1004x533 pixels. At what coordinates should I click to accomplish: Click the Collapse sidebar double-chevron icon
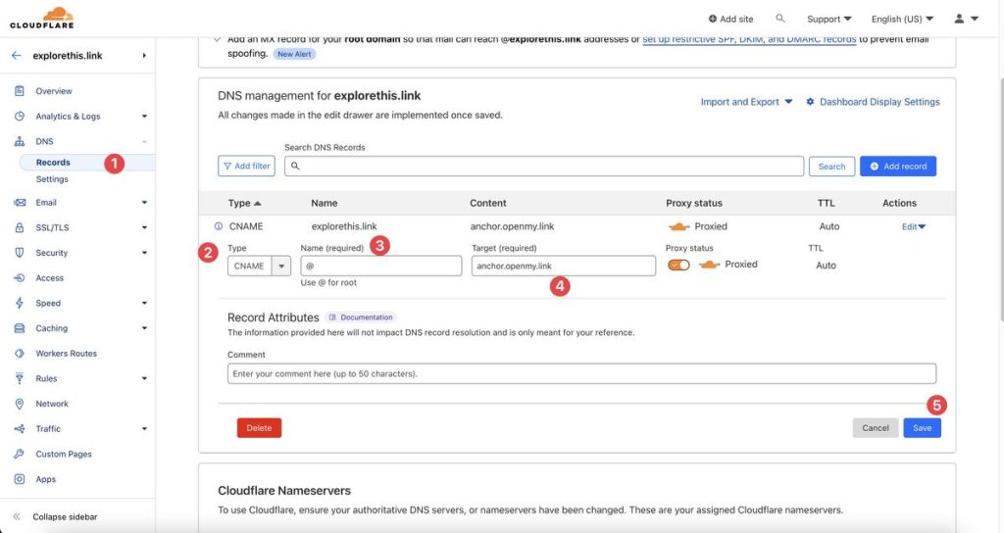coord(17,516)
